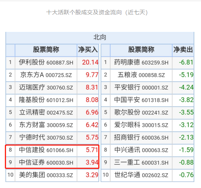The height and width of the screenshot is (188, 201).
Task: Click net sell value -3.55
Action: coord(186,113)
